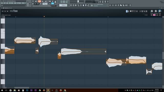Viewport: 164px width, 92px height.
Task: Click the power icon near CPU meter
Action: (100, 2)
